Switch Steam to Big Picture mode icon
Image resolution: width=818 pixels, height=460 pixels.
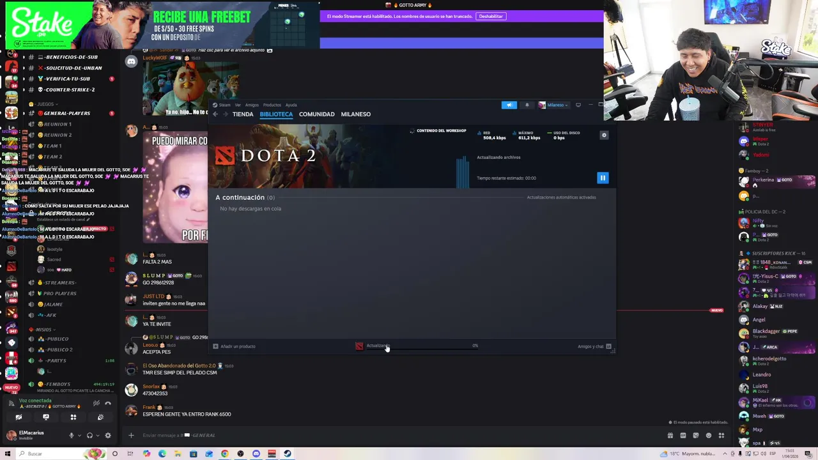click(x=578, y=105)
